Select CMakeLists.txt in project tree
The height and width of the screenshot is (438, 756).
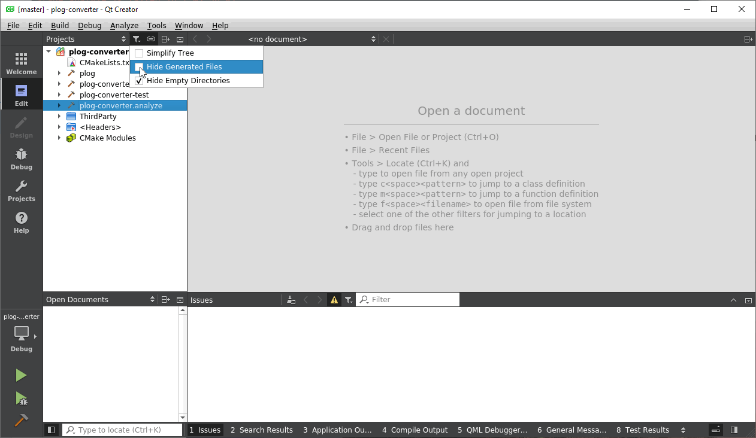pos(104,63)
